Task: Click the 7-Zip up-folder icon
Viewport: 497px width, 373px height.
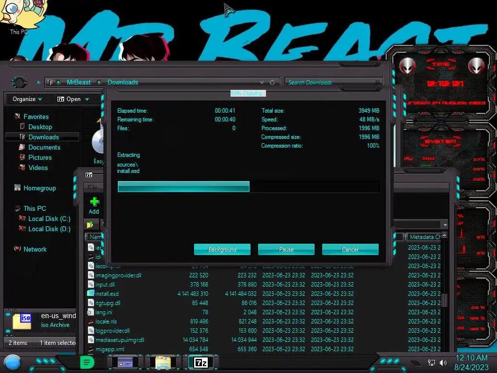Action: [90, 225]
